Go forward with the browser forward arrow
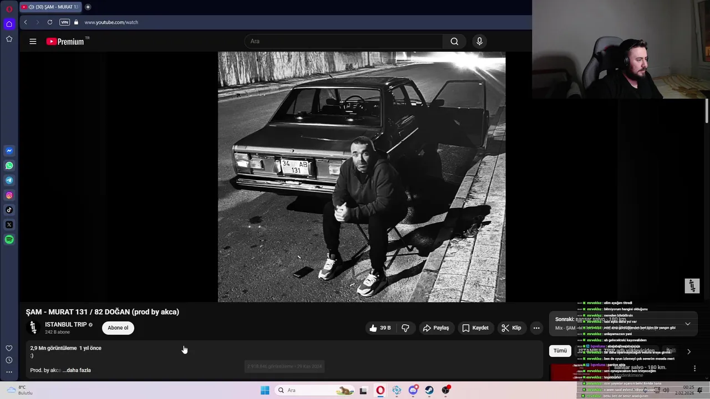710x399 pixels. pyautogui.click(x=37, y=22)
